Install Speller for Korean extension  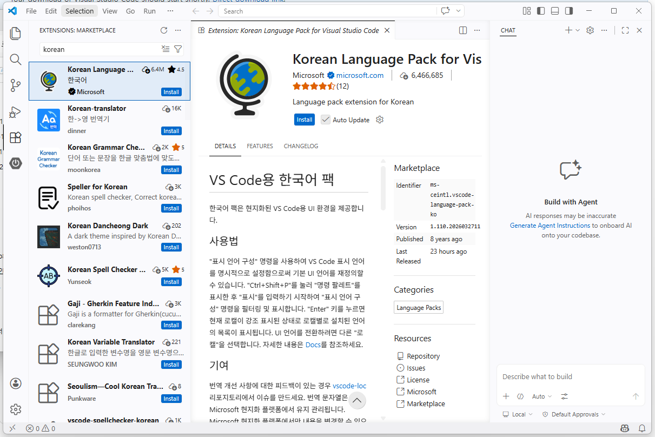[171, 208]
